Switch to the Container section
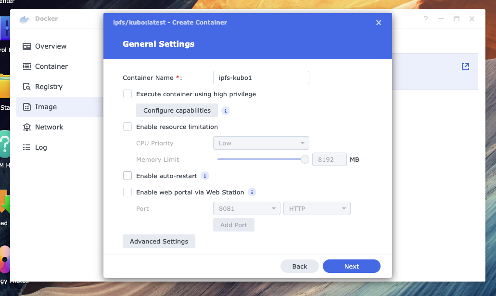The width and height of the screenshot is (496, 296). click(x=51, y=66)
